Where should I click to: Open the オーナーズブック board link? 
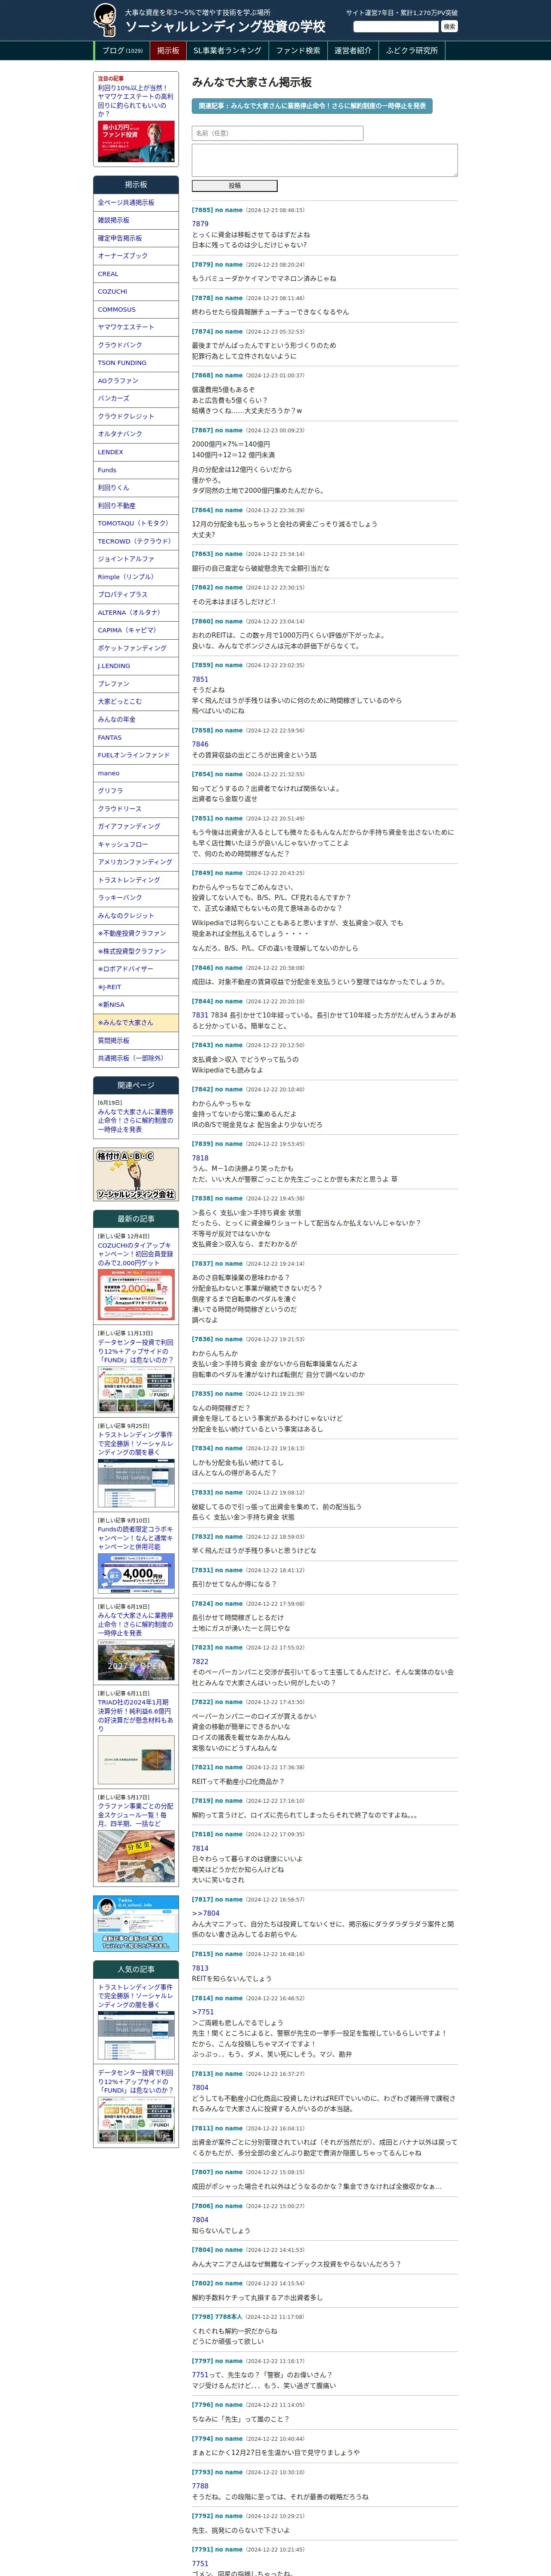click(136, 256)
